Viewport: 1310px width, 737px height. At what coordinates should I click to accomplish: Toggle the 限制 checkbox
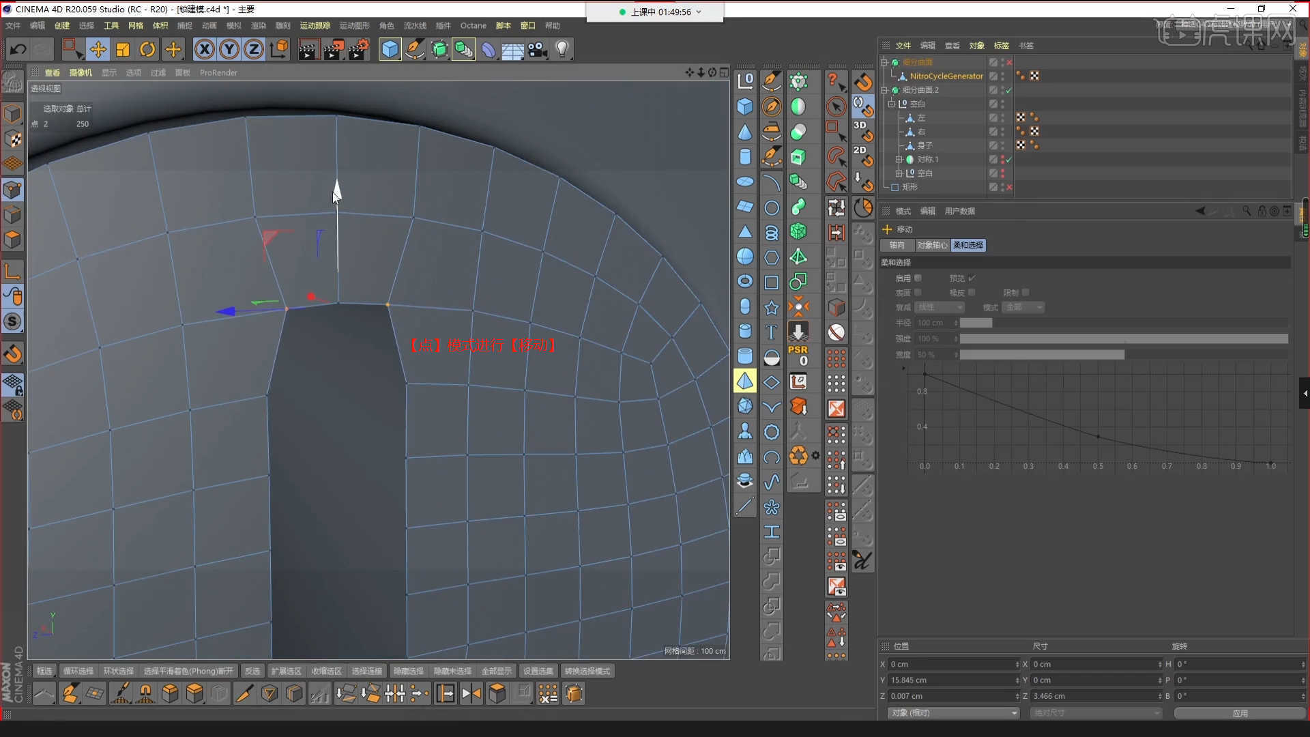point(1025,292)
